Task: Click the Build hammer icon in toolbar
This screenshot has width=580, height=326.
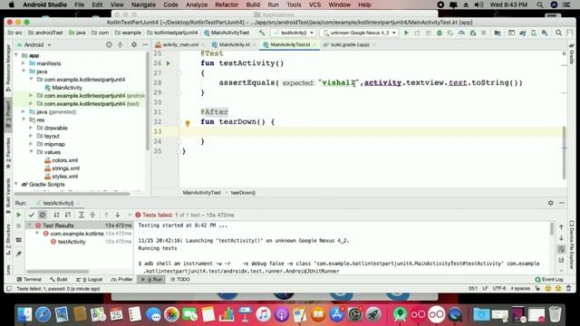Action: click(x=262, y=33)
